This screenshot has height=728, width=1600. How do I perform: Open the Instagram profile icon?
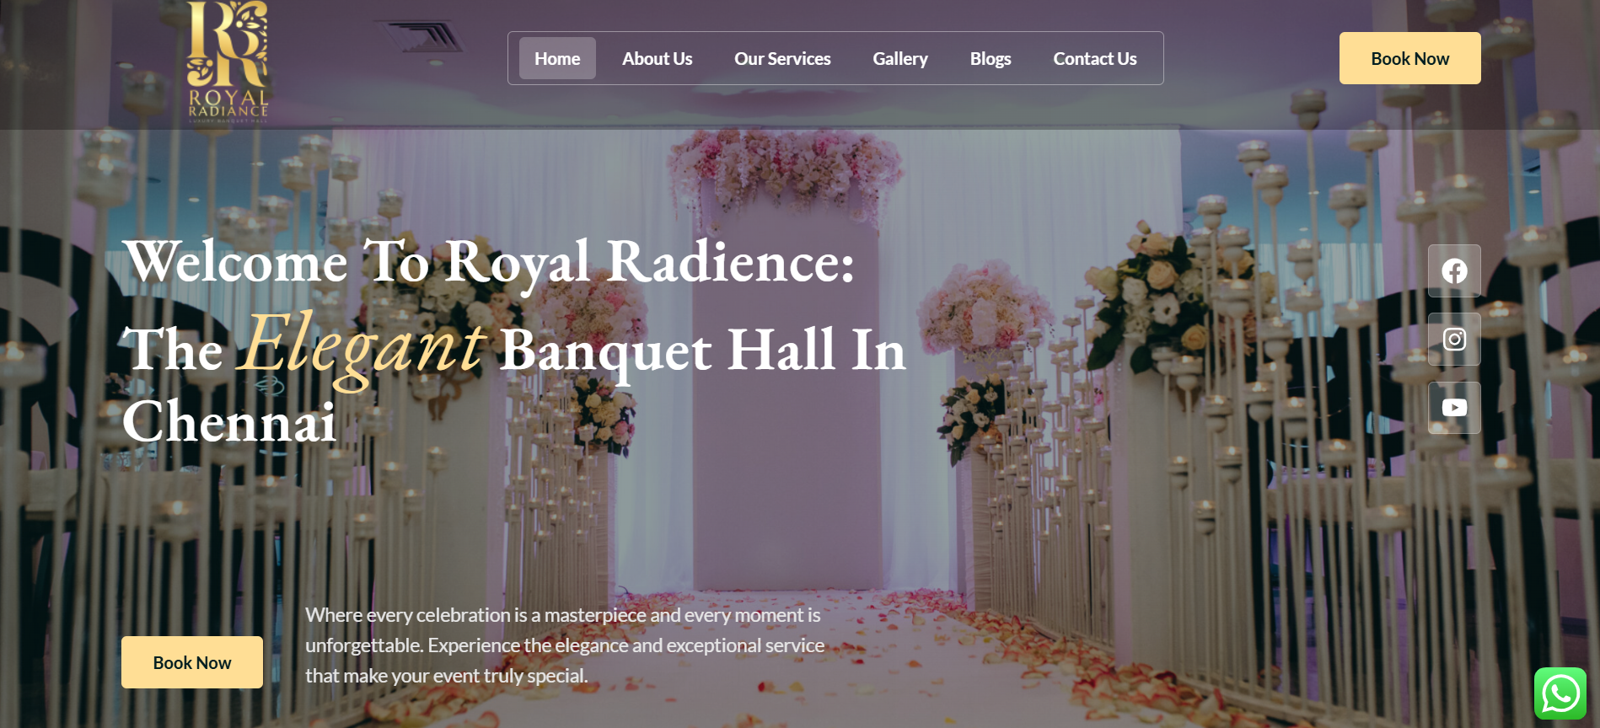[1453, 339]
